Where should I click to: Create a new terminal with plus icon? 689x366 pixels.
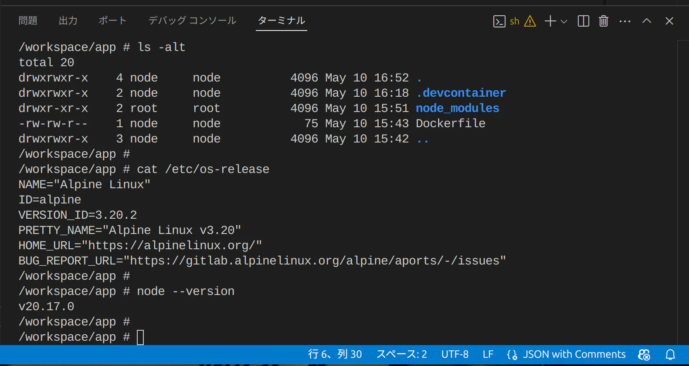550,21
